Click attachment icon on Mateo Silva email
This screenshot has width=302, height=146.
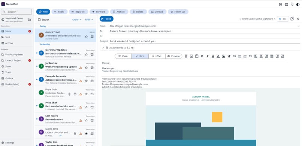[75, 134]
